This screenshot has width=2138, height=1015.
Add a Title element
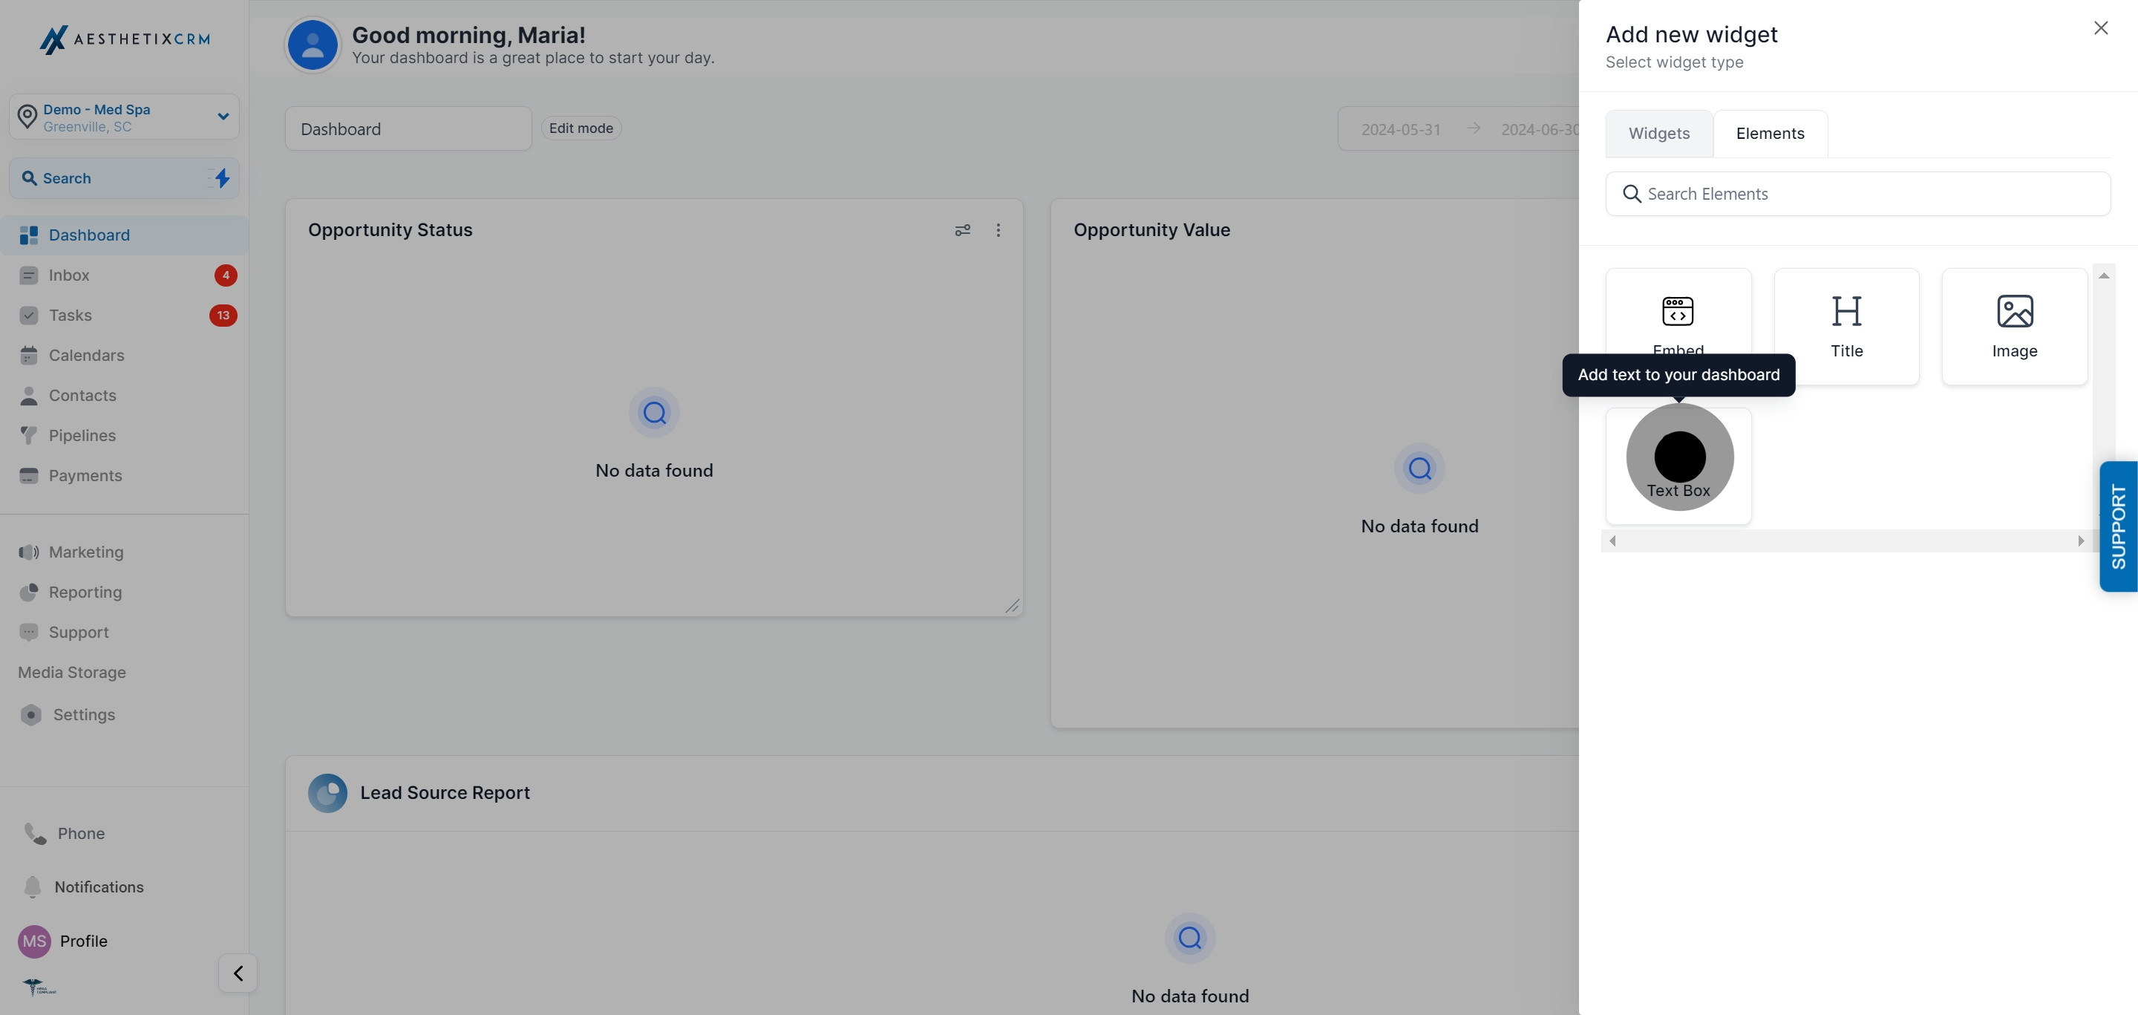1846,326
